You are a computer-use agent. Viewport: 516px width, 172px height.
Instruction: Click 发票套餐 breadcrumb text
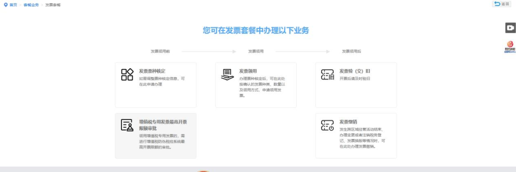(53, 5)
